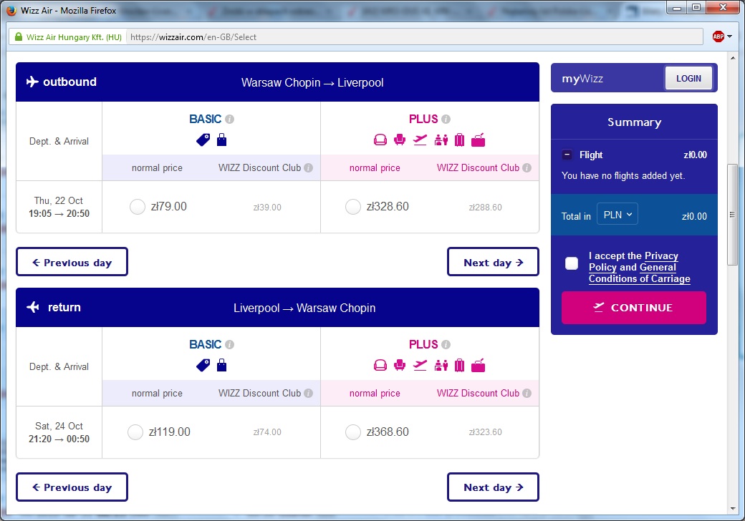The height and width of the screenshot is (521, 745).
Task: Click return PLUS discount price zł323.60
Action: coord(485,432)
